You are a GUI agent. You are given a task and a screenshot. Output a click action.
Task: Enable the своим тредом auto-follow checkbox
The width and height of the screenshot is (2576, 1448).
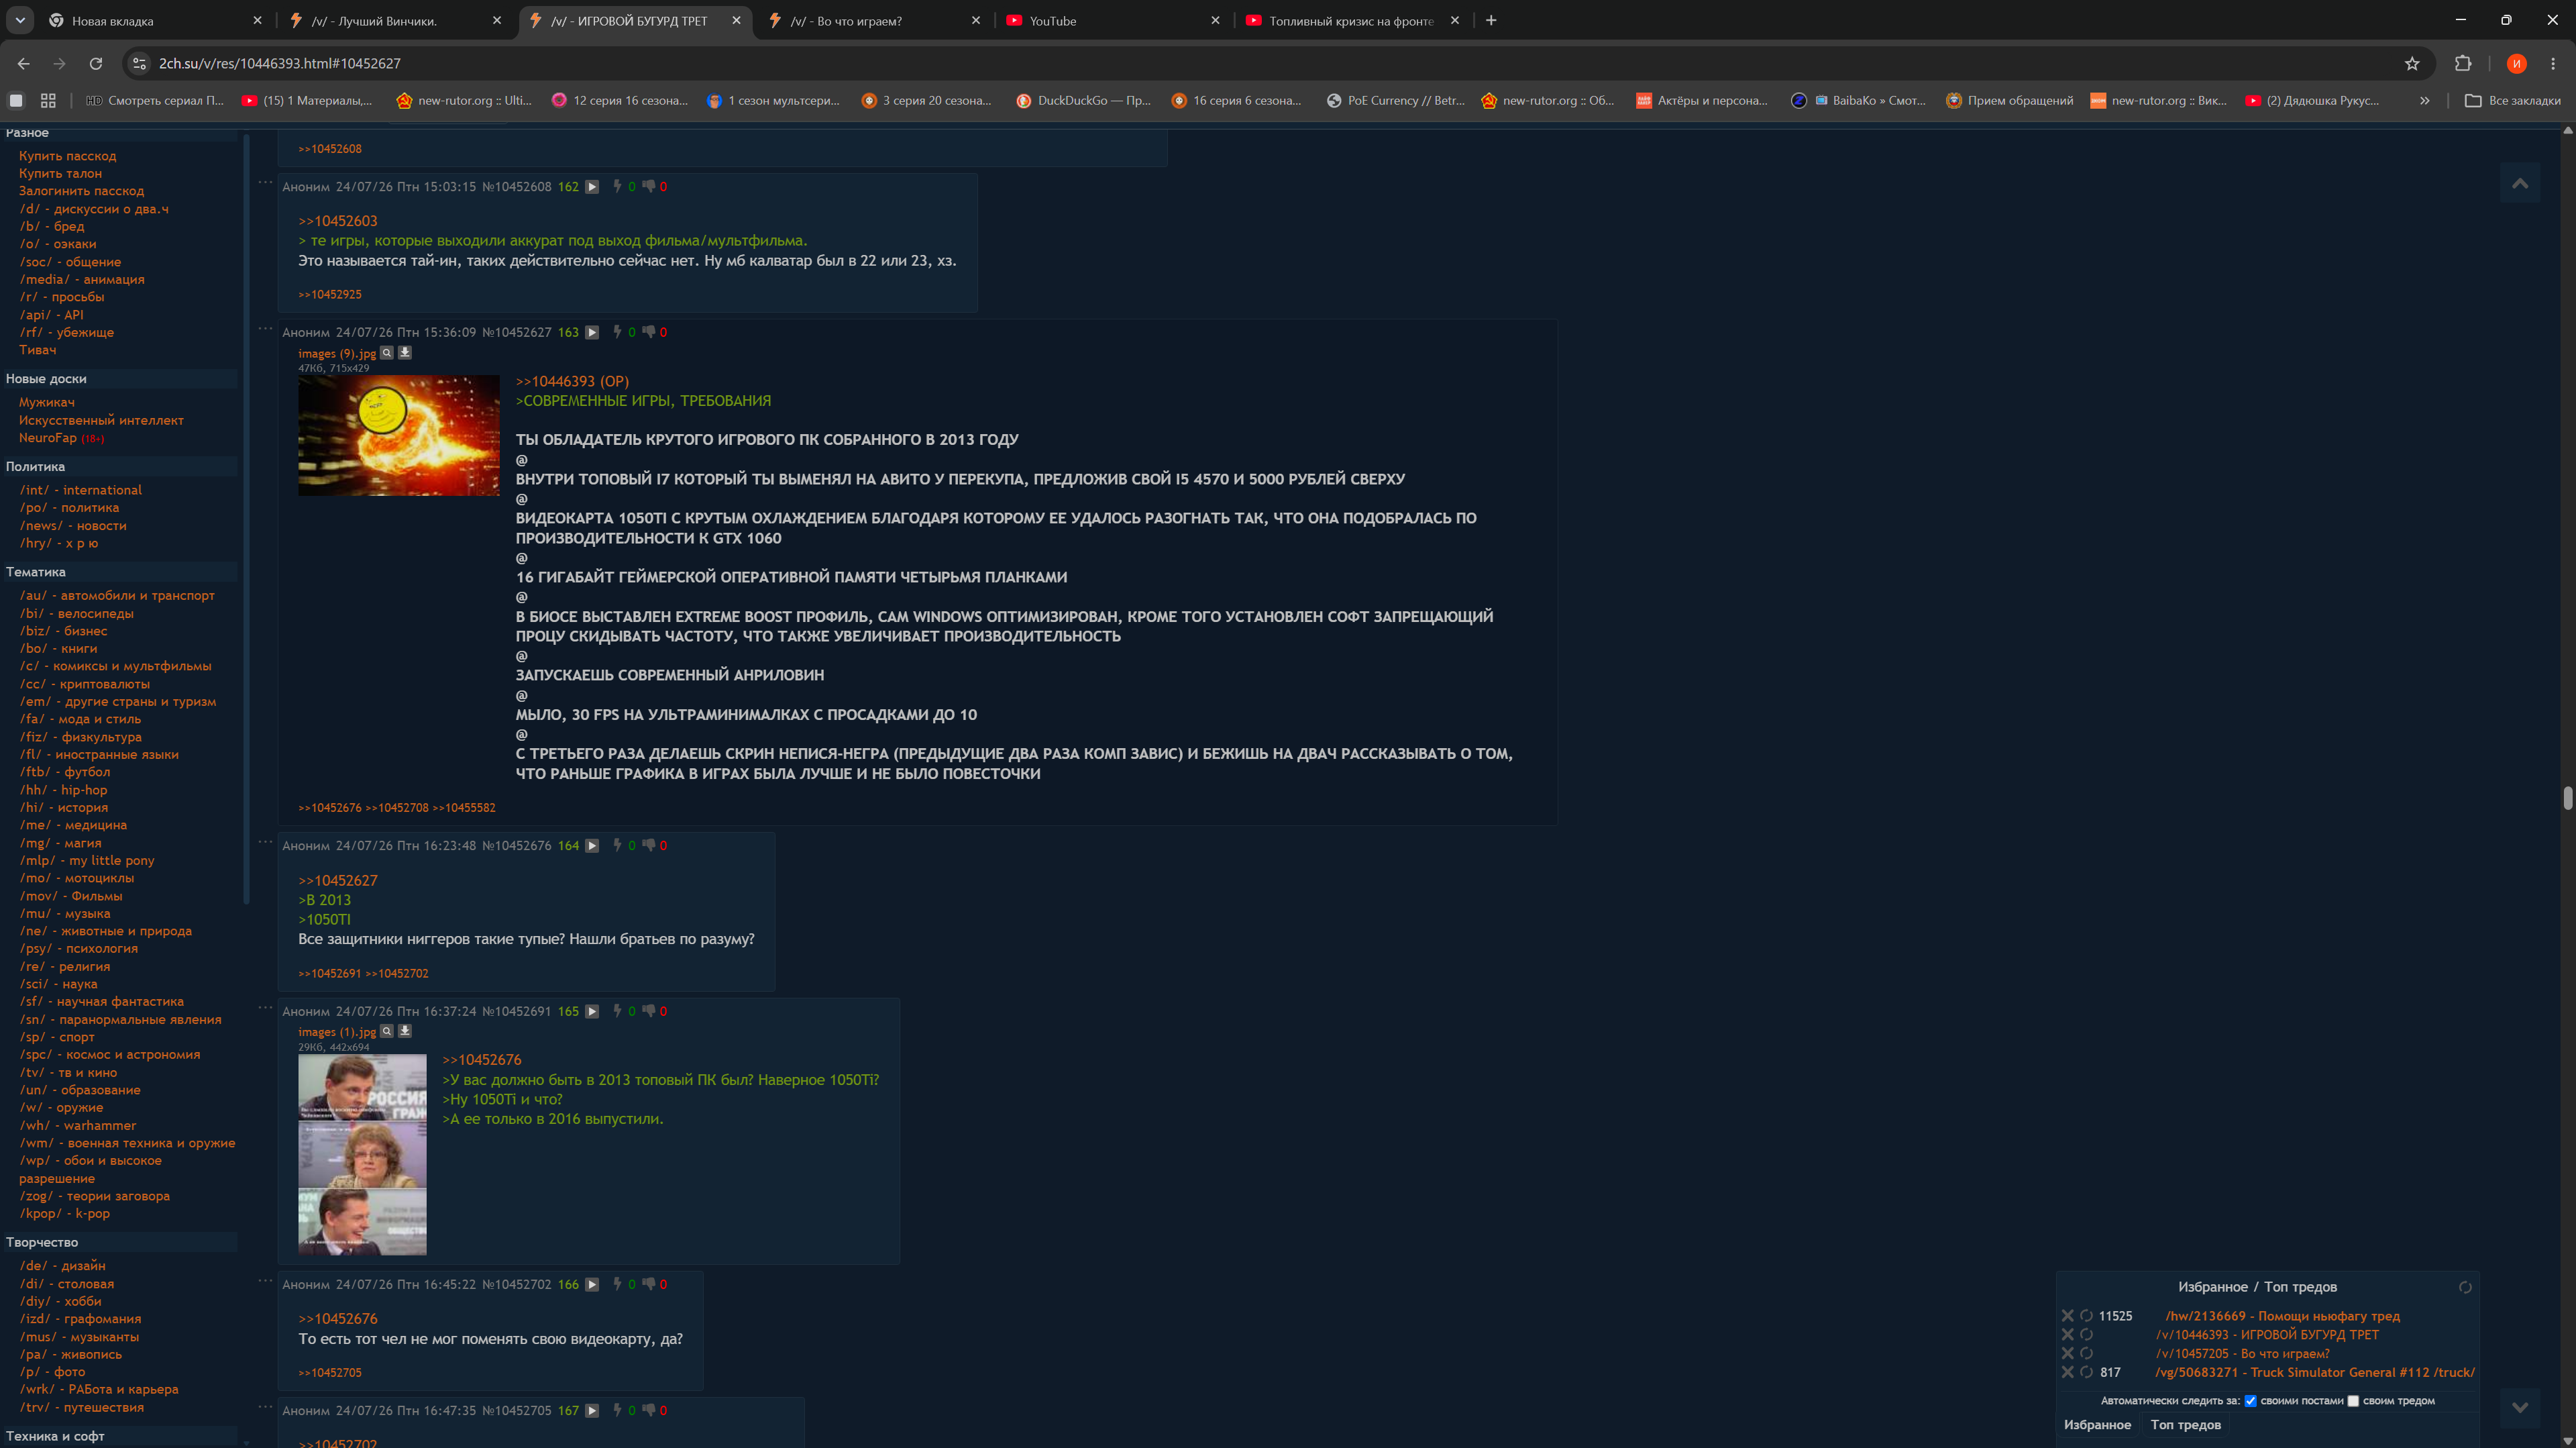(2353, 1401)
